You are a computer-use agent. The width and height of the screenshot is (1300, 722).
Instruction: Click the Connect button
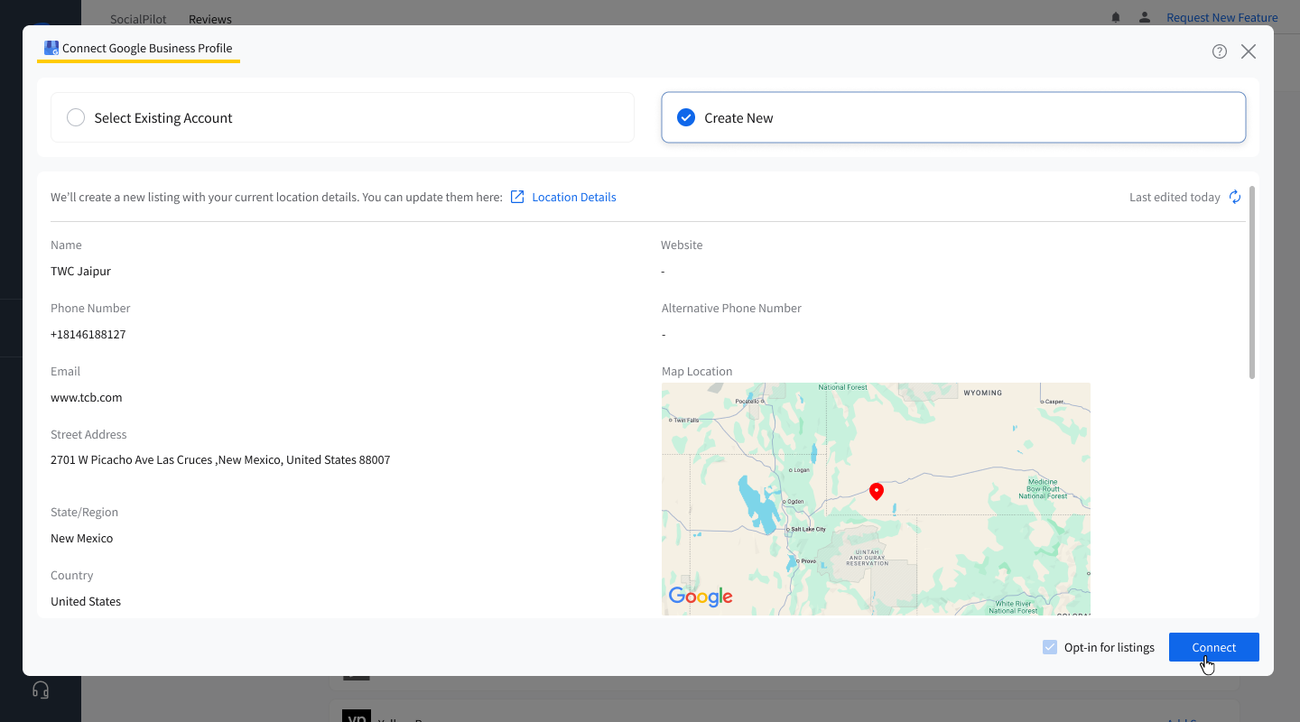[1214, 647]
